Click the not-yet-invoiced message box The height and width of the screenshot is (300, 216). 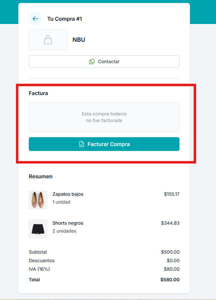(x=104, y=117)
